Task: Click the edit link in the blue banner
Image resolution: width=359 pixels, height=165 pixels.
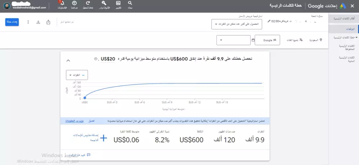Action: [91, 121]
